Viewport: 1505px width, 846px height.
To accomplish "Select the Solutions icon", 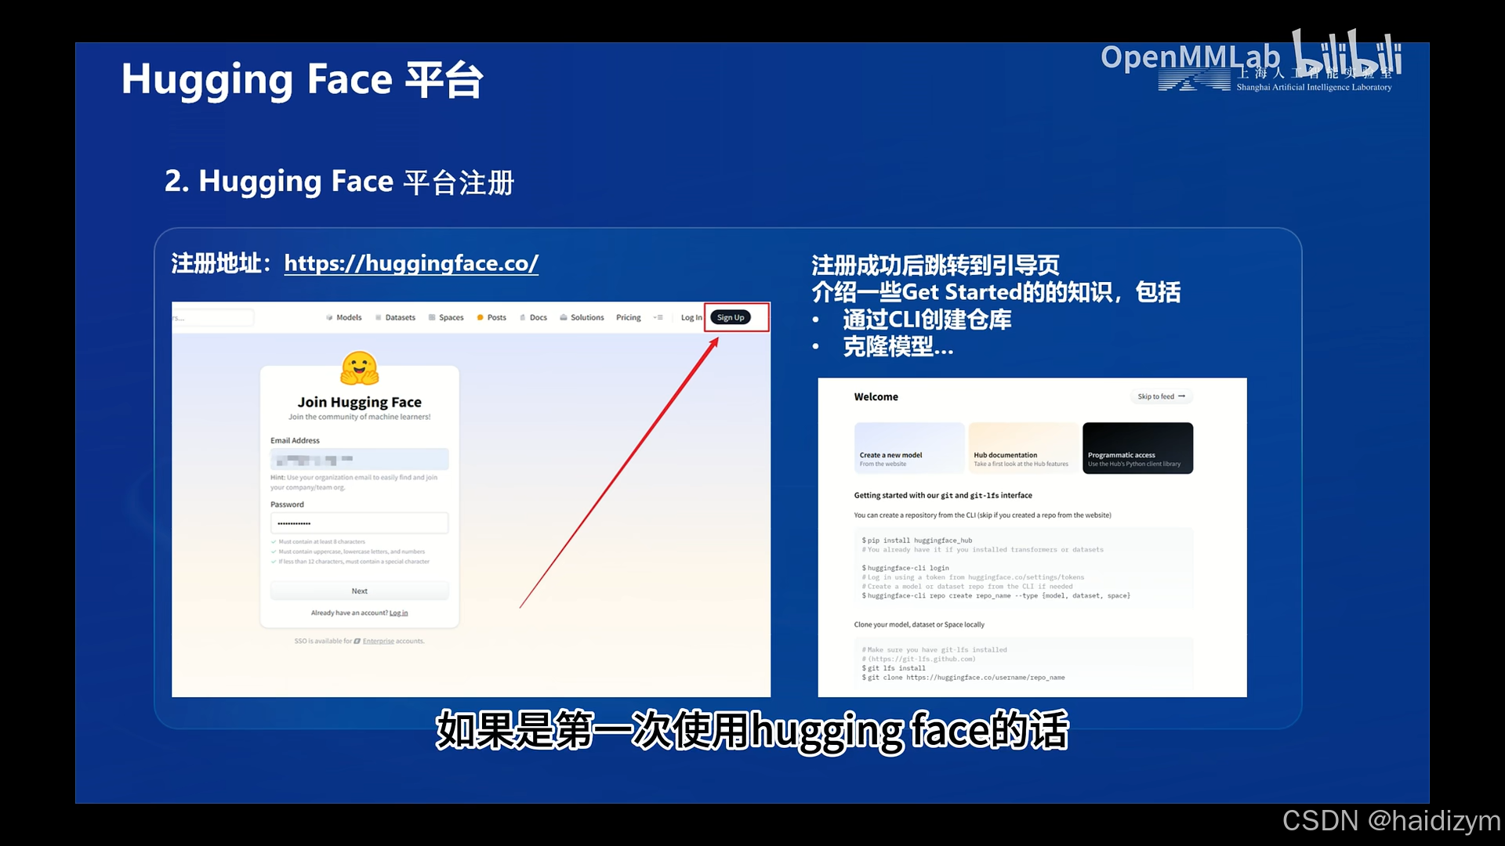I will (x=562, y=317).
